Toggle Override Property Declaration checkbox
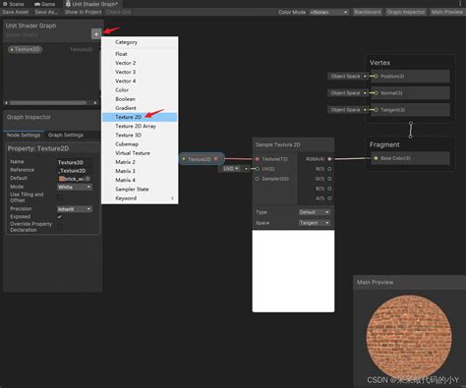The width and height of the screenshot is (466, 388). [x=60, y=226]
